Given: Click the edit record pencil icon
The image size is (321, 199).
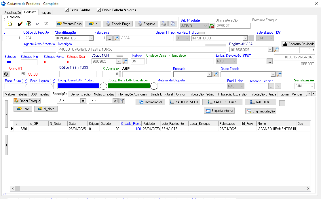Looking at the screenshot, I should pyautogui.click(x=20, y=24).
